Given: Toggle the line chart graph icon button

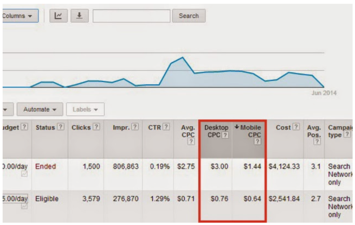Looking at the screenshot, I should [x=57, y=16].
